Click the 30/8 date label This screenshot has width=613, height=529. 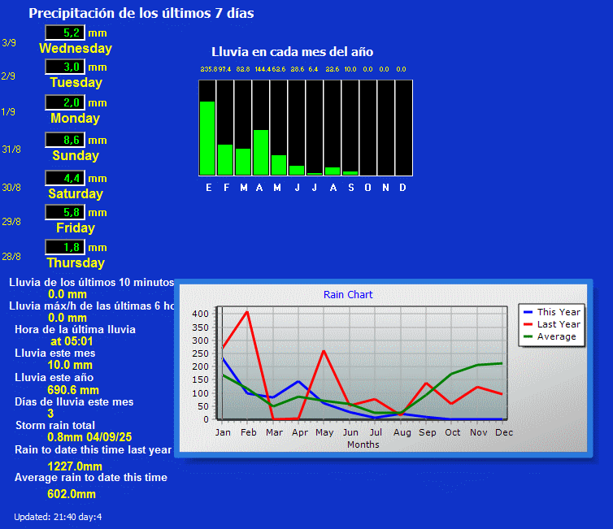(11, 188)
